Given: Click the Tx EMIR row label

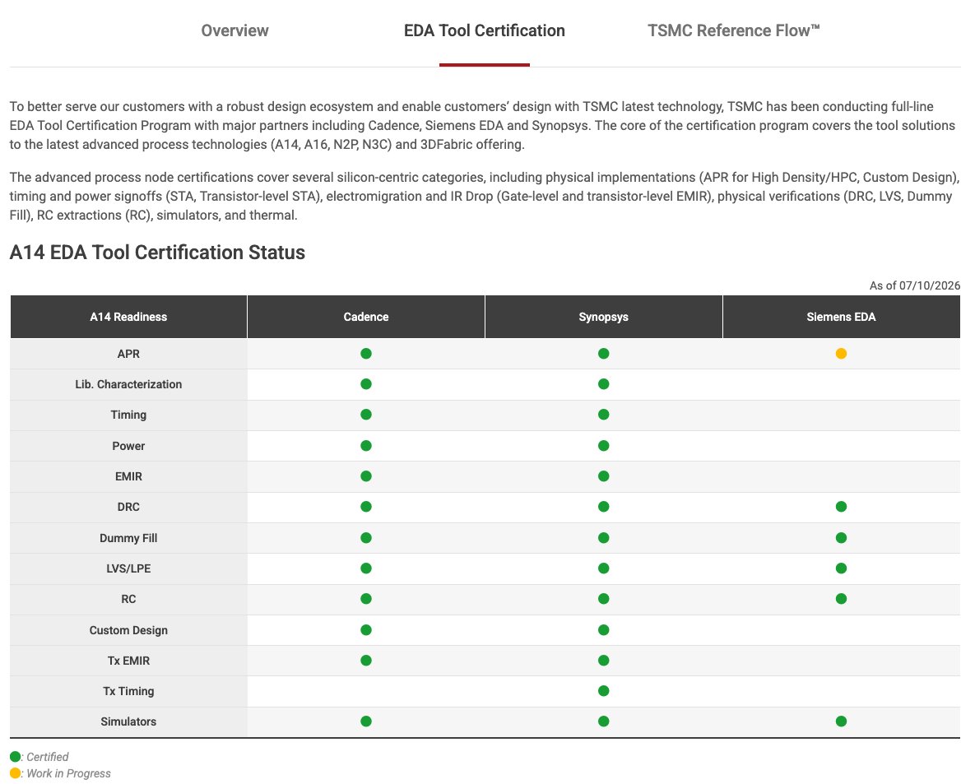Looking at the screenshot, I should tap(128, 661).
